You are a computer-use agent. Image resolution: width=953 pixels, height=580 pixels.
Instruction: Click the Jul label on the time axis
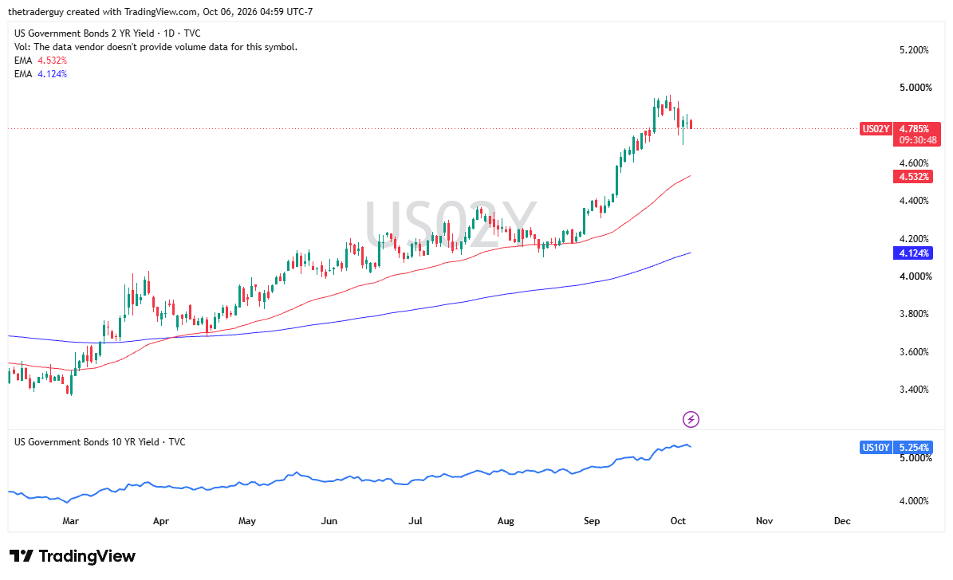pos(415,521)
